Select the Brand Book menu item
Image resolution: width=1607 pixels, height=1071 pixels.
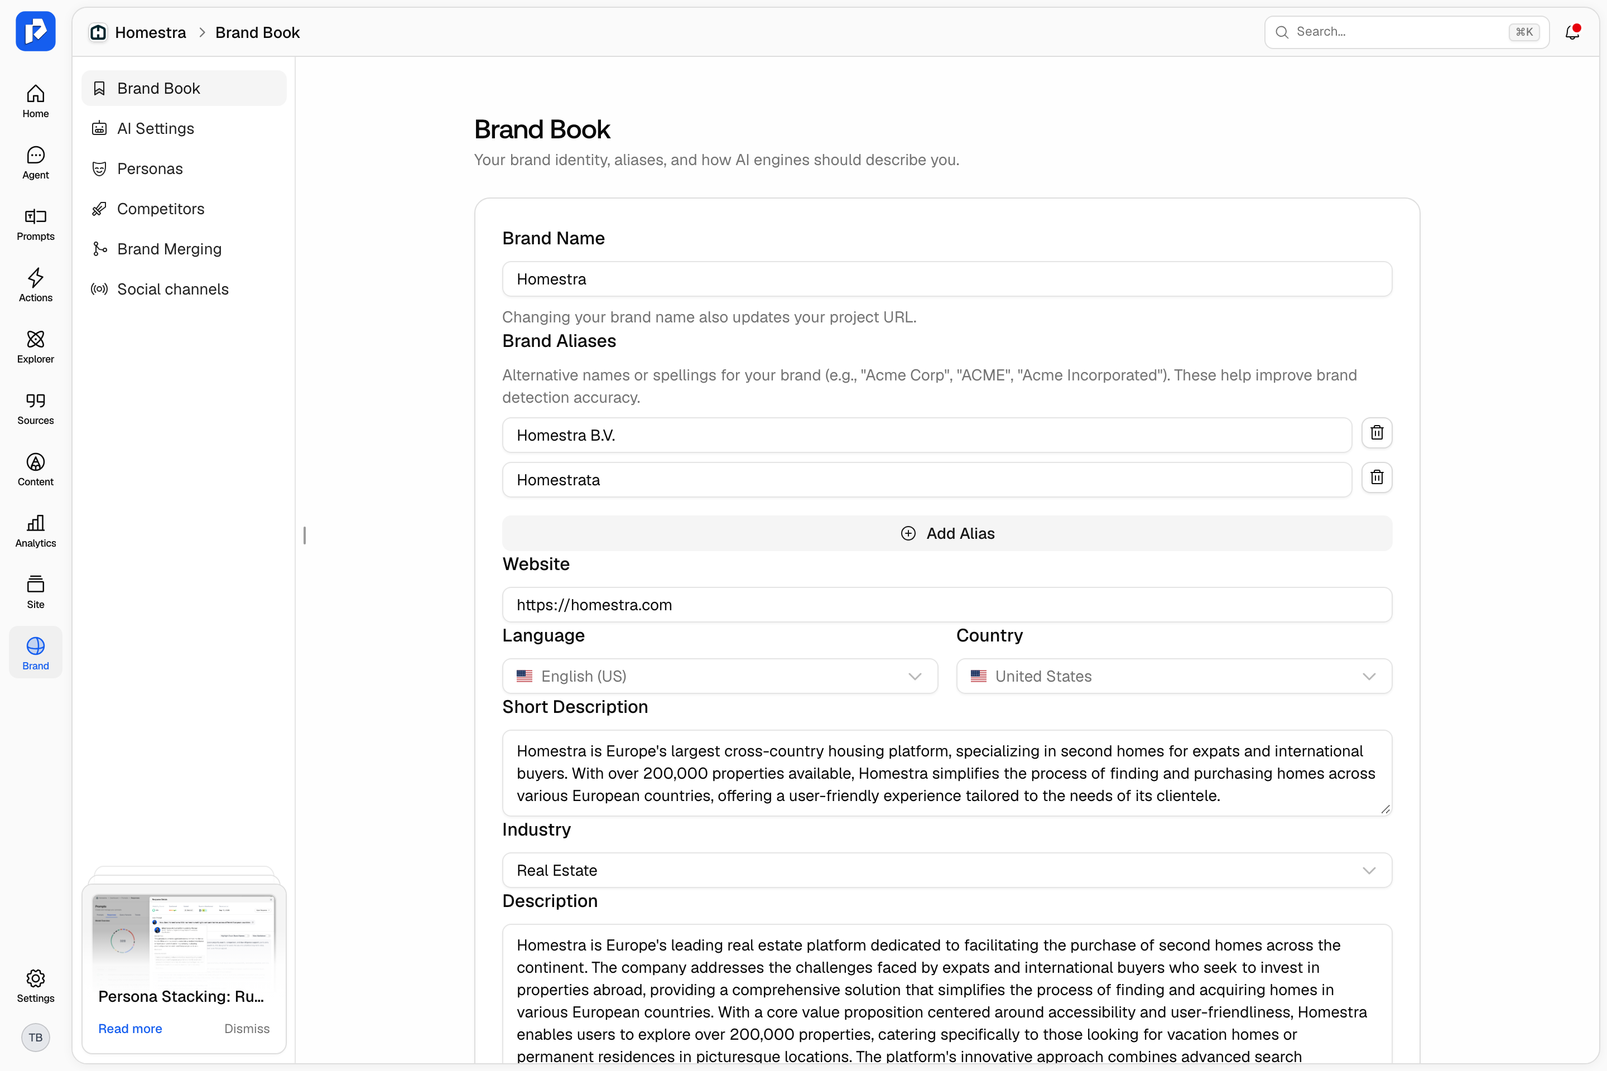pyautogui.click(x=184, y=88)
